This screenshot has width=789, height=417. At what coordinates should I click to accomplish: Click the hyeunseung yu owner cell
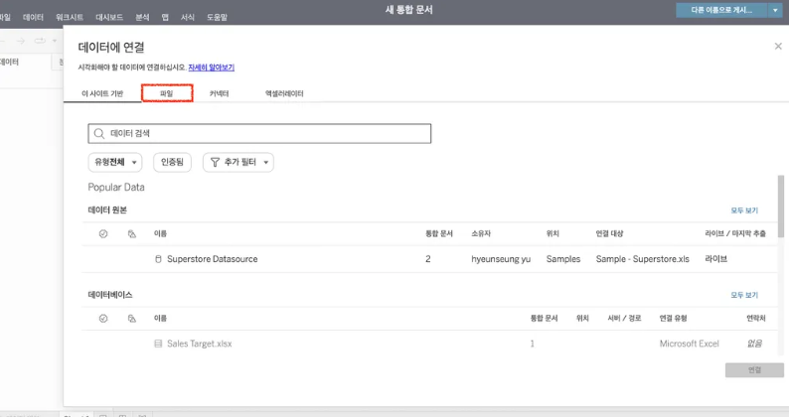coord(501,259)
